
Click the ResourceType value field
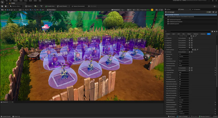pos(183,54)
